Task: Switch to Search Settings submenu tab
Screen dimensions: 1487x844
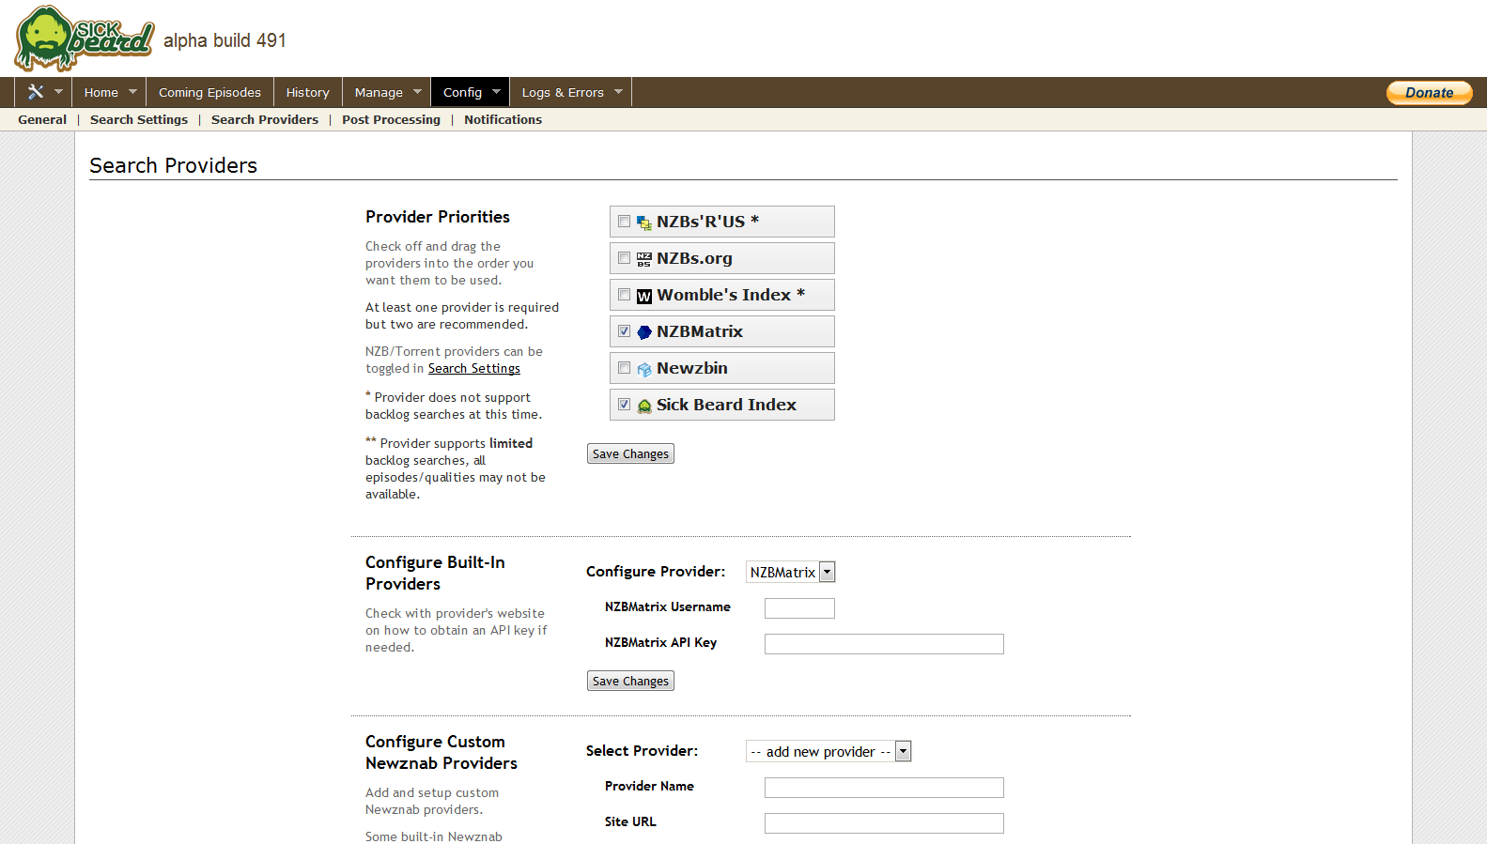Action: [139, 119]
